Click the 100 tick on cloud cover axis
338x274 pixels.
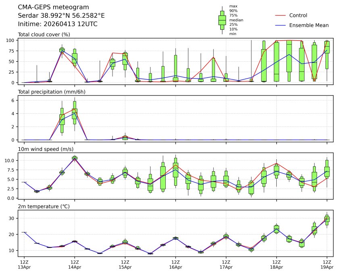tap(12, 40)
